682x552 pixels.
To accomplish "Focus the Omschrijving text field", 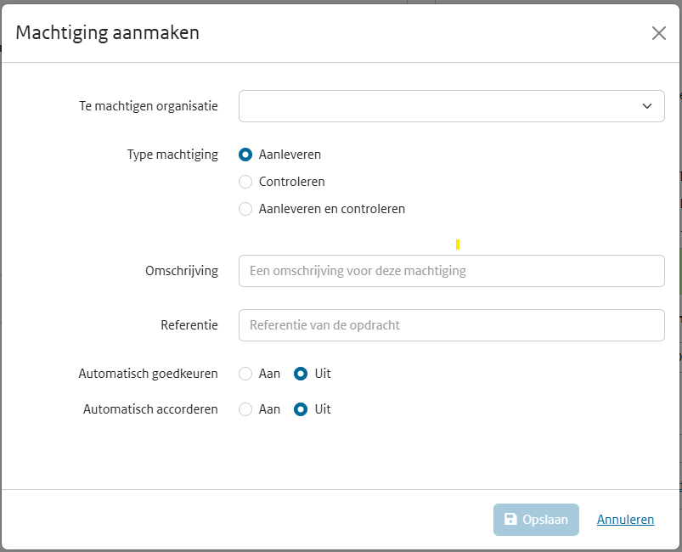I will 451,271.
